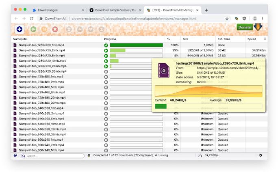The image size is (278, 172).
Task: Open the Chrome profile avatar
Action: click(255, 18)
